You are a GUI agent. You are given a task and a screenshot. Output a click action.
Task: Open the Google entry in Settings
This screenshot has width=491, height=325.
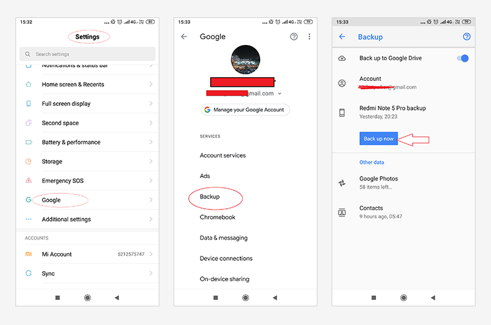tap(87, 200)
